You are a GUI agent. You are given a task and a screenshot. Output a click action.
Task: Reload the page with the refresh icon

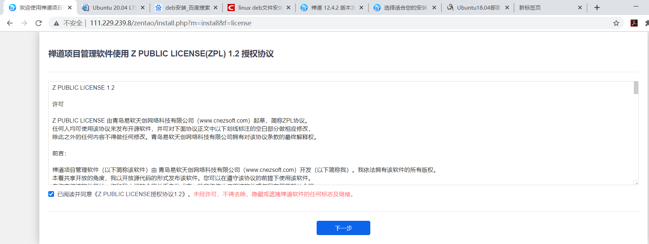click(39, 23)
